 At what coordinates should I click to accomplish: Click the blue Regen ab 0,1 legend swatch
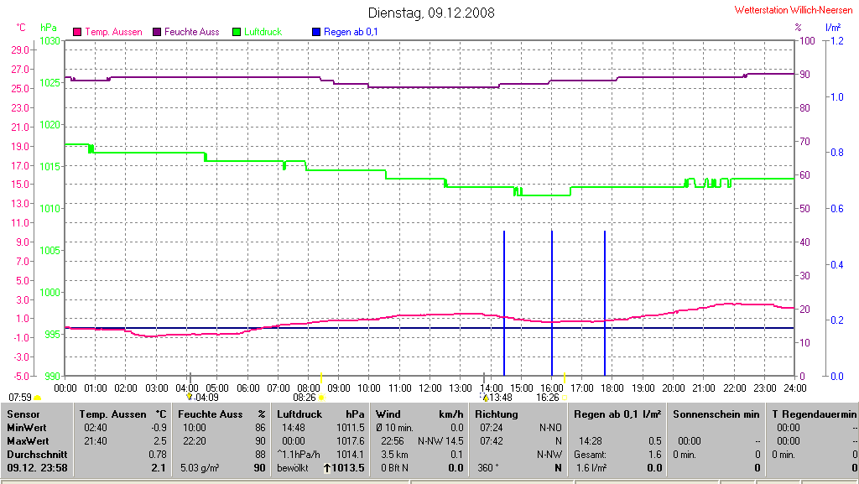(x=316, y=33)
